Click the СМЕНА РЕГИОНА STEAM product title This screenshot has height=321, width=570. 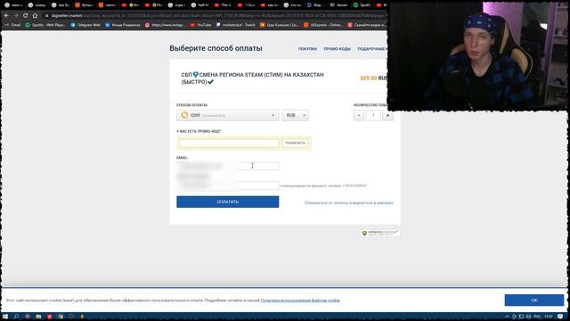252,78
